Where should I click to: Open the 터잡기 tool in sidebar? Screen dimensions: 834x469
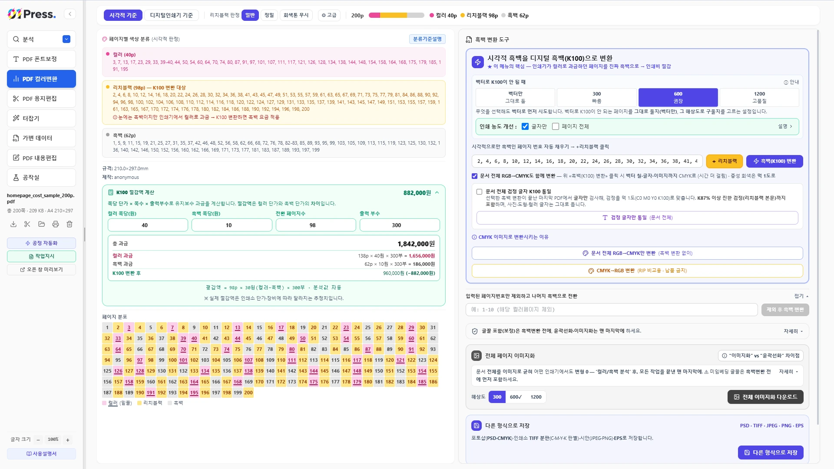pos(41,118)
